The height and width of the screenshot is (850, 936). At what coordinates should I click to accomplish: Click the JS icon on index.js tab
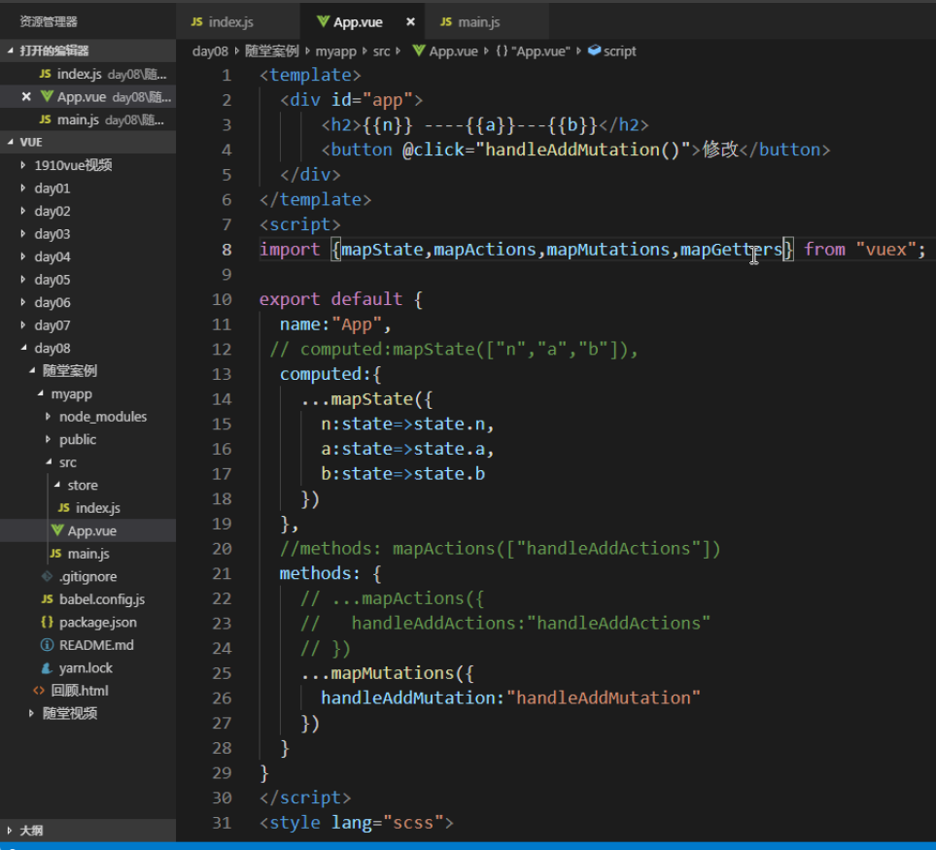pos(196,22)
